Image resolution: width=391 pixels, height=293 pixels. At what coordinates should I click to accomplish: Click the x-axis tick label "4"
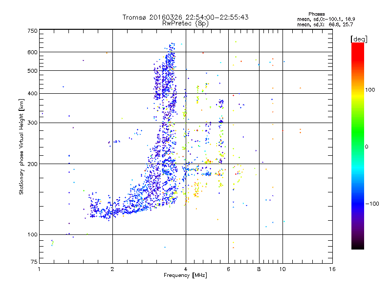186,269
